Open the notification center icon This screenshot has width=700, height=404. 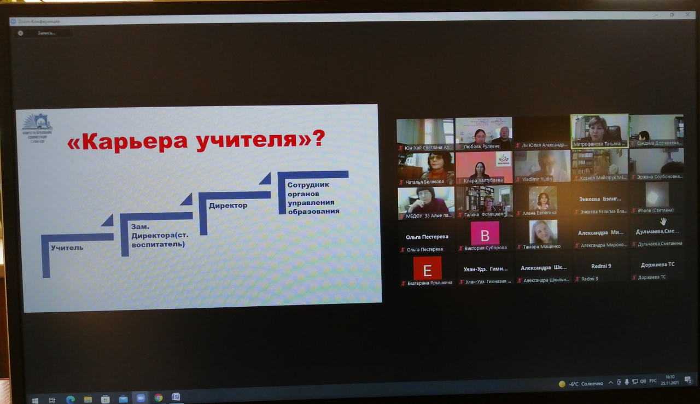tap(687, 380)
